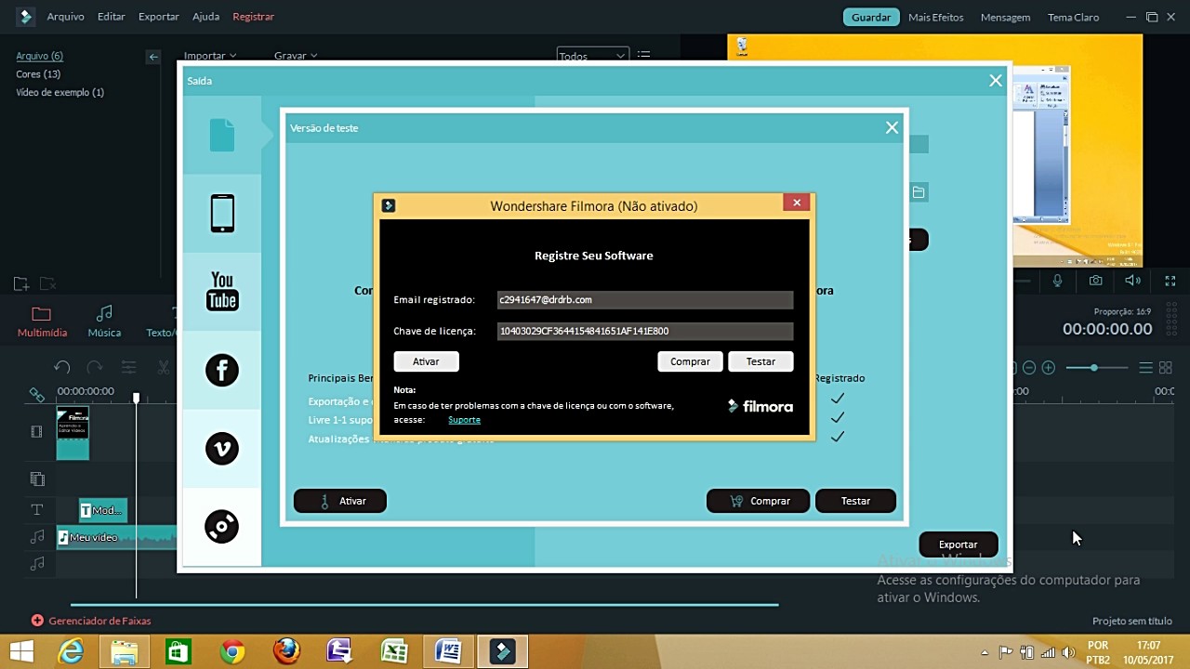Open the Editar menu
Viewport: 1190px width, 669px height.
click(111, 17)
